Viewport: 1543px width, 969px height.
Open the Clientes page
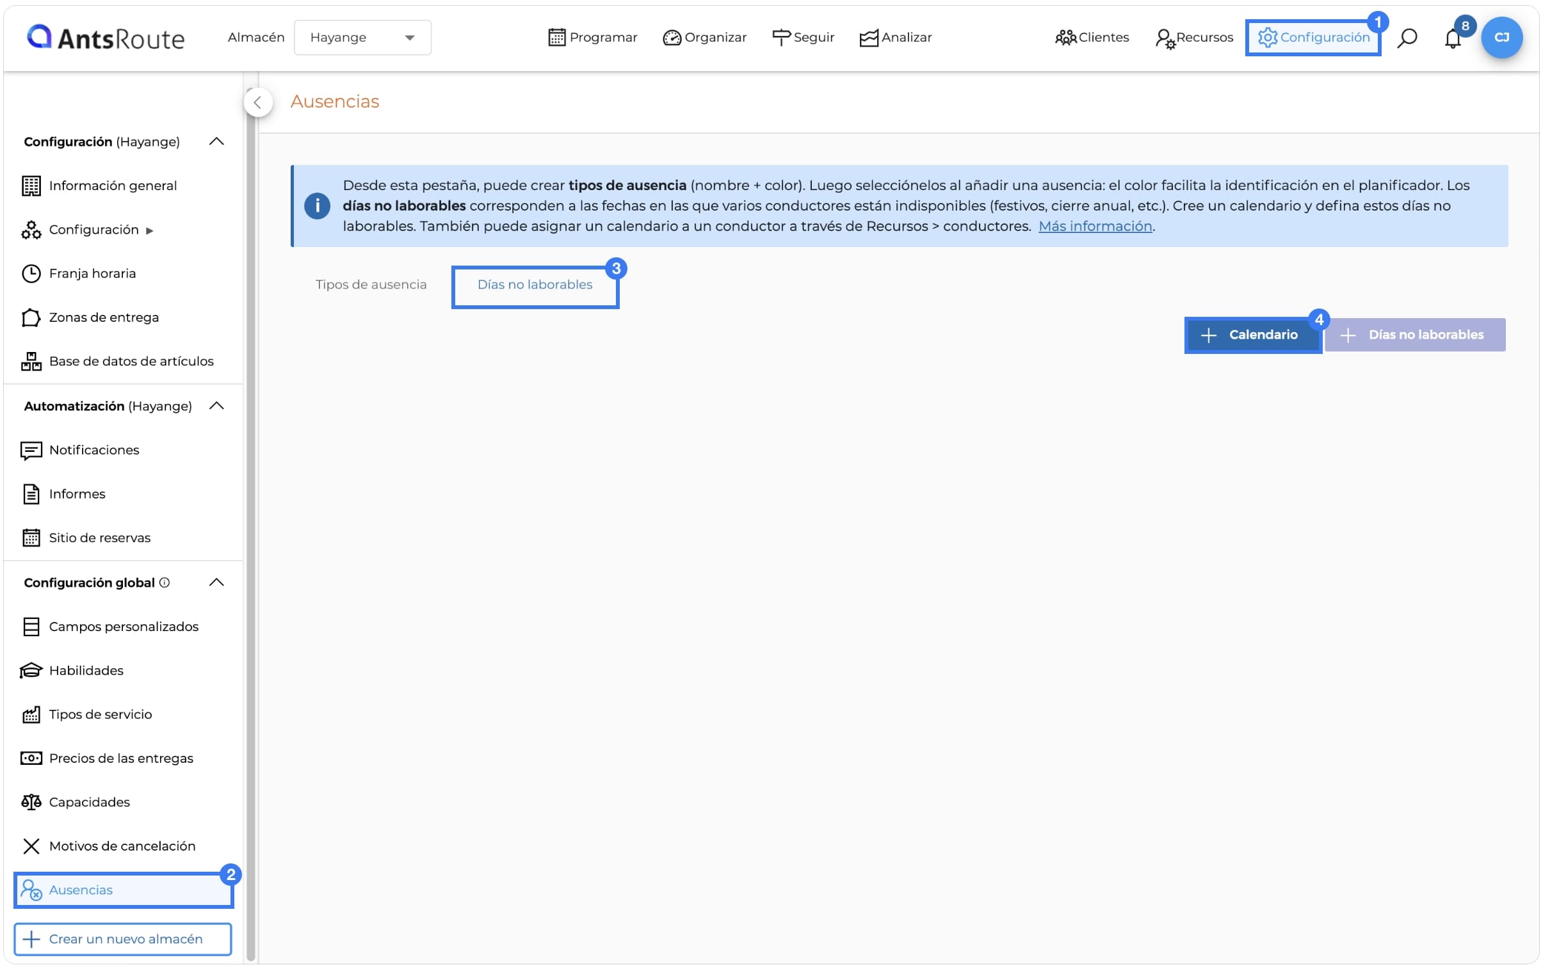coord(1092,37)
